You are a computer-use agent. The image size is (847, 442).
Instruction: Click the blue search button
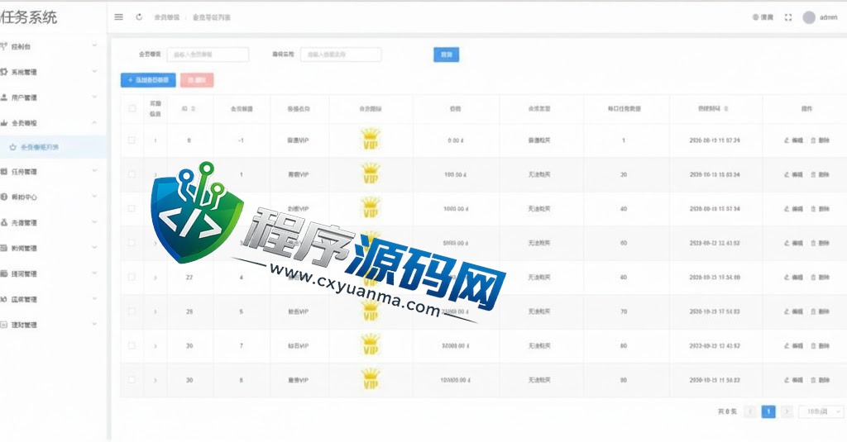446,55
